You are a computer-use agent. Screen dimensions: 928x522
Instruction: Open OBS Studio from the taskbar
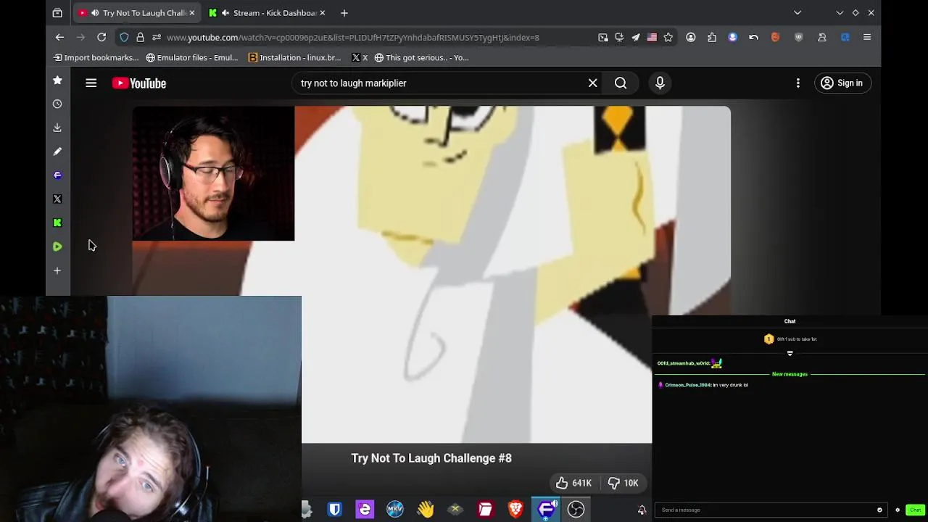pos(576,509)
